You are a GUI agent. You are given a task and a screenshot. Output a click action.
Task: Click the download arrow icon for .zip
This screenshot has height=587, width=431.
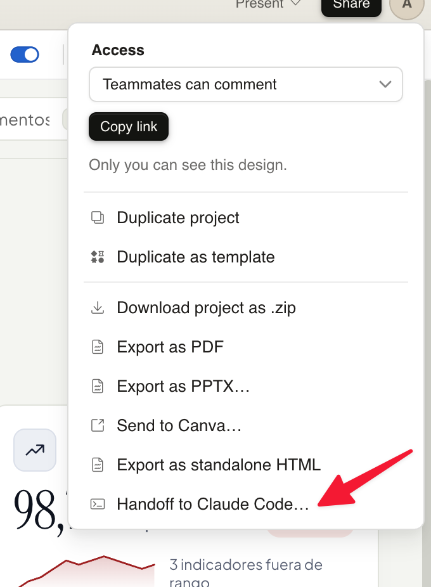[x=98, y=308]
